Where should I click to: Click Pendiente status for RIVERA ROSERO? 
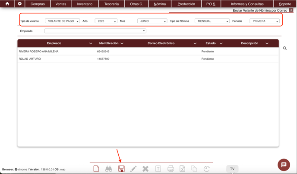tap(208, 51)
